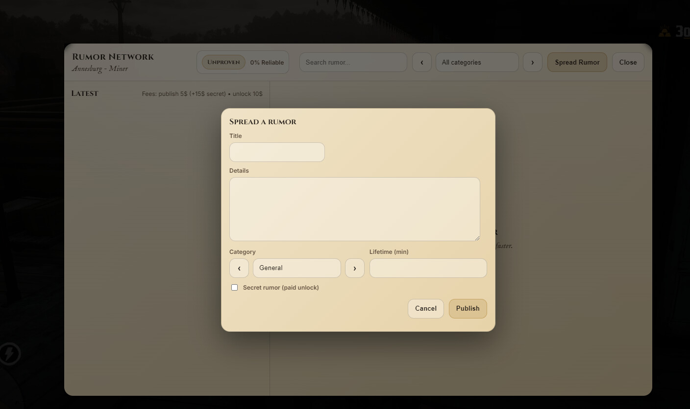Click the Title input field
This screenshot has width=690, height=409.
coord(277,152)
